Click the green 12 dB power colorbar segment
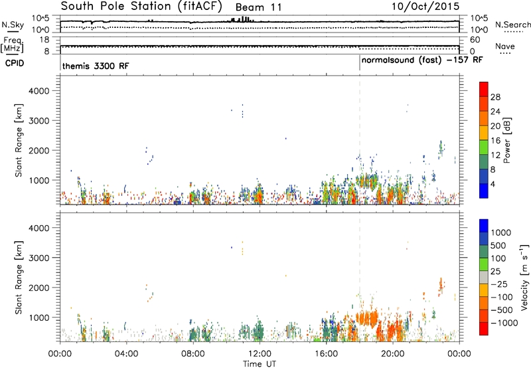The image size is (531, 368). tap(484, 147)
